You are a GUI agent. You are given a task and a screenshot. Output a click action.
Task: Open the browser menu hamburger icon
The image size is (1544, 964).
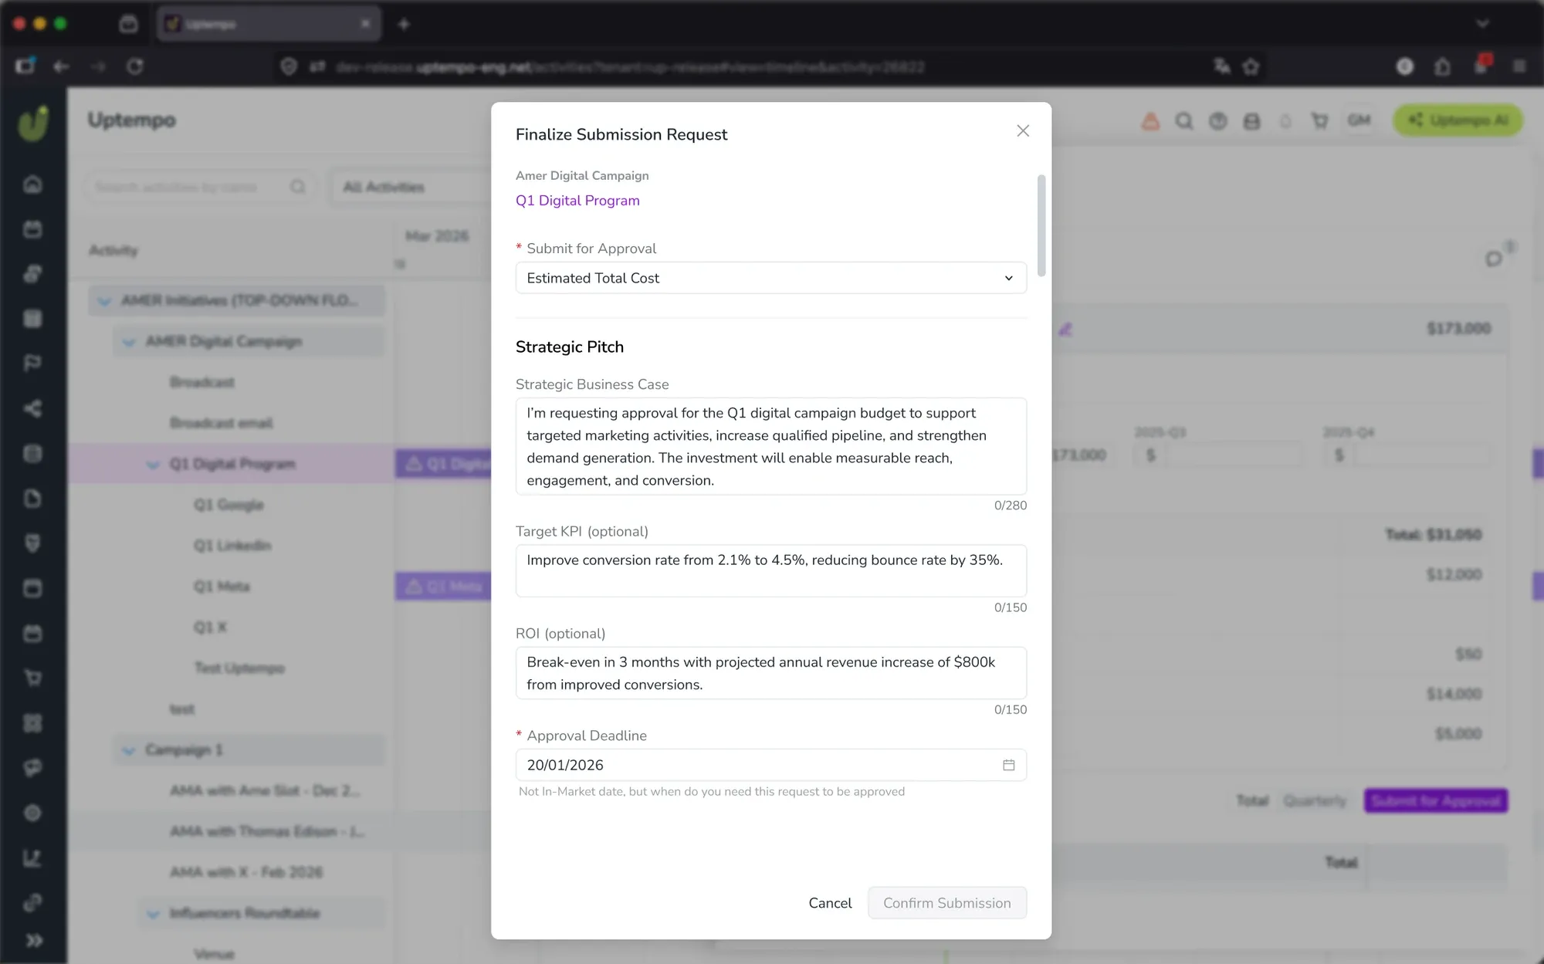pos(1519,67)
